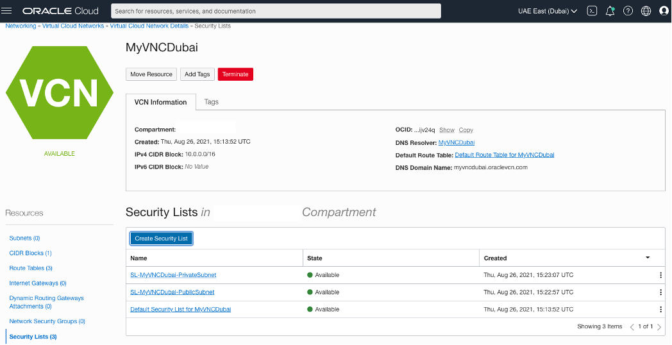The image size is (672, 345).
Task: Open the language globe icon
Action: 646,11
